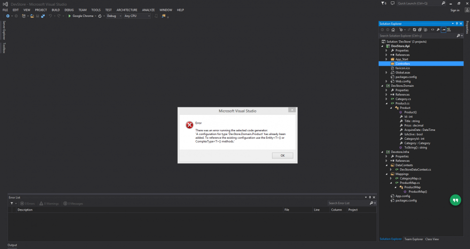Toggle the Messages filter in Error List

pyautogui.click(x=73, y=204)
